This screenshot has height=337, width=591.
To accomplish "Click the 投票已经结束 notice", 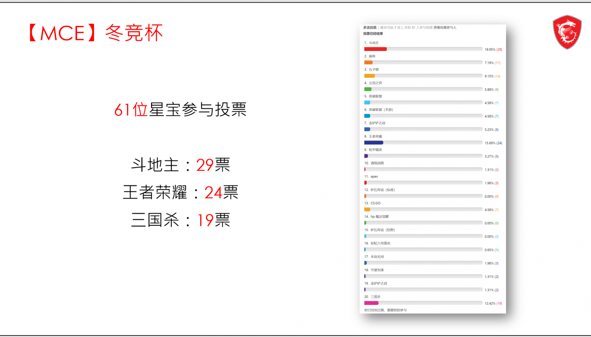I will point(373,34).
